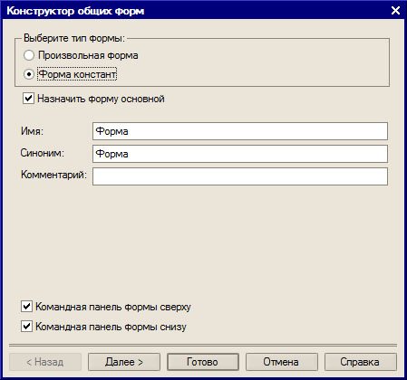Click the Синоним: field label
The image size is (407, 380).
tap(43, 153)
